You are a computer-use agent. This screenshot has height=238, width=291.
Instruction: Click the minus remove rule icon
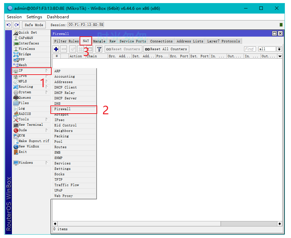[64, 49]
